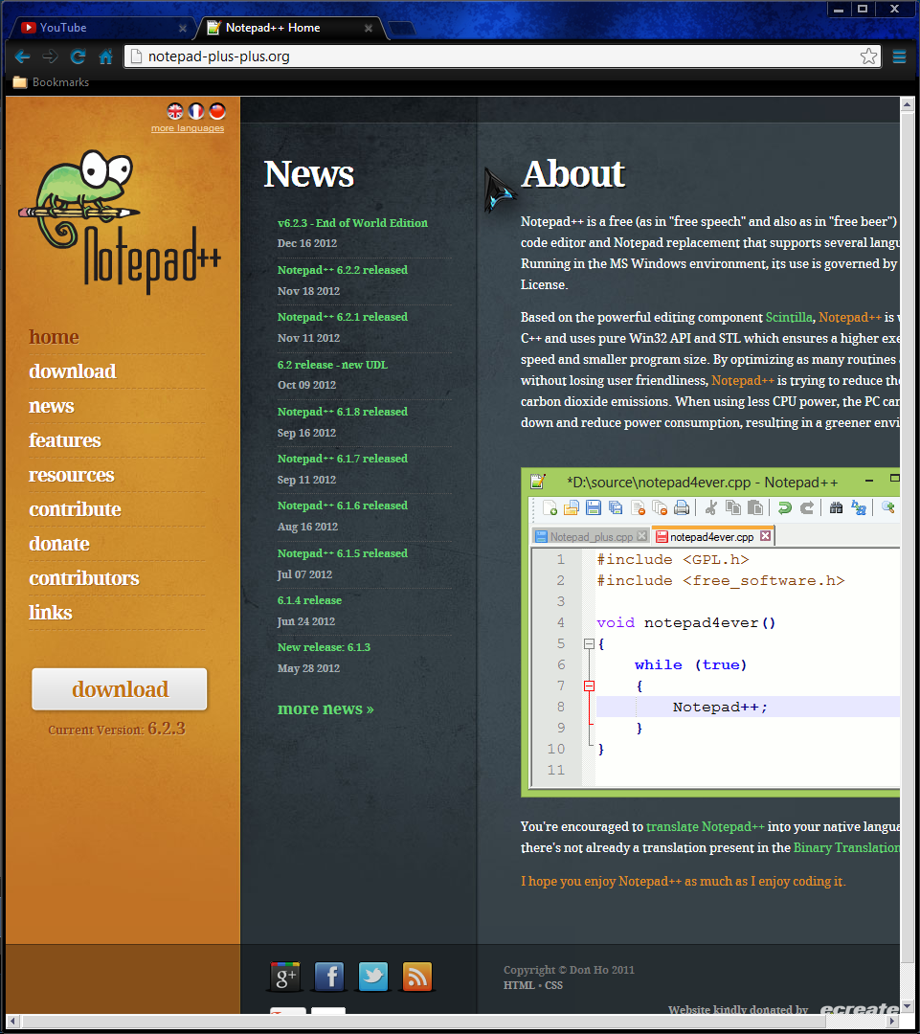Select the Notepad++ Home browser tab
Viewport: 920px width, 1034px height.
pos(290,28)
